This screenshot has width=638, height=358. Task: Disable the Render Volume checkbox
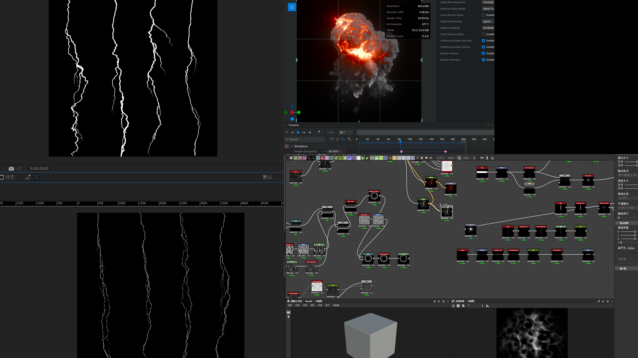[483, 53]
